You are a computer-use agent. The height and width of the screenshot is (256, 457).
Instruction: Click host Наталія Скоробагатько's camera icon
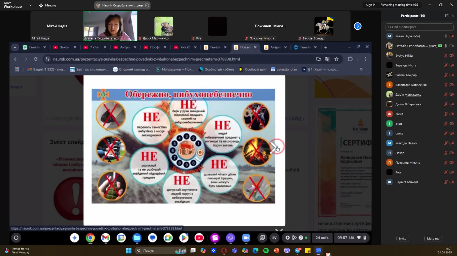coord(452,46)
